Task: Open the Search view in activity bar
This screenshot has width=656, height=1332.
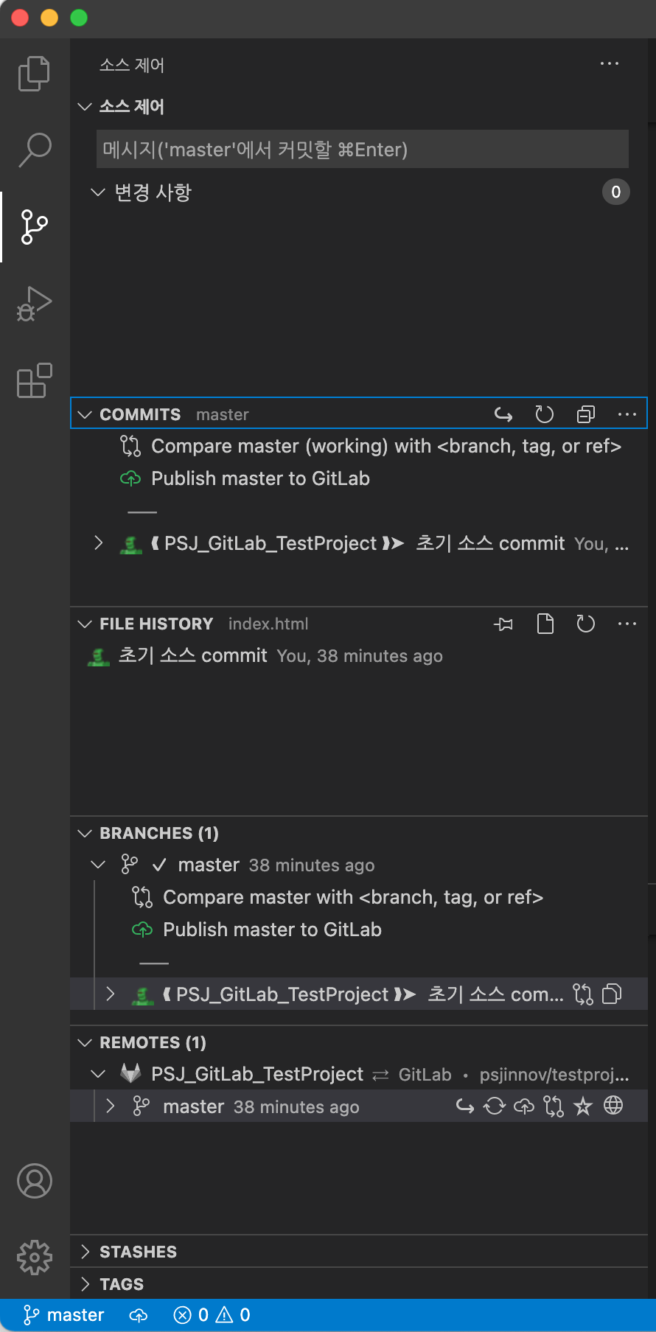Action: 34,150
